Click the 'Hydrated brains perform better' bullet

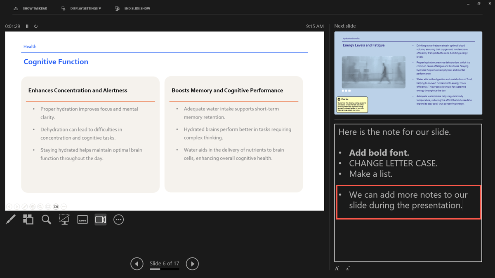[x=238, y=134]
